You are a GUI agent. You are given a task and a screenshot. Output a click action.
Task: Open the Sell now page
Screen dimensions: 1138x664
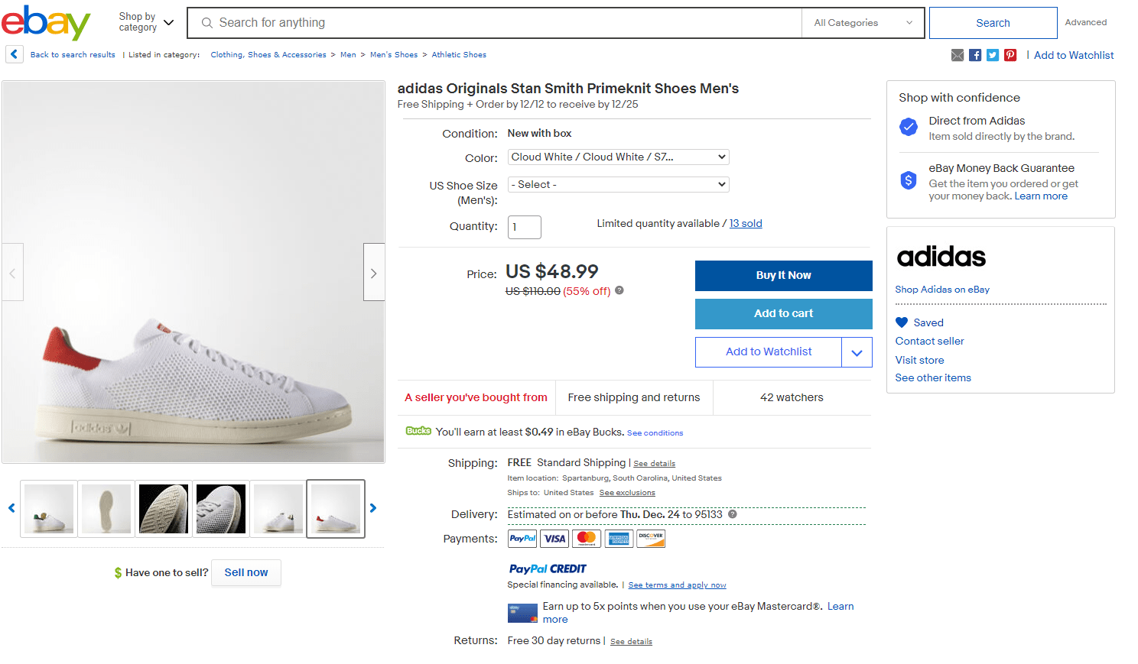click(x=245, y=572)
